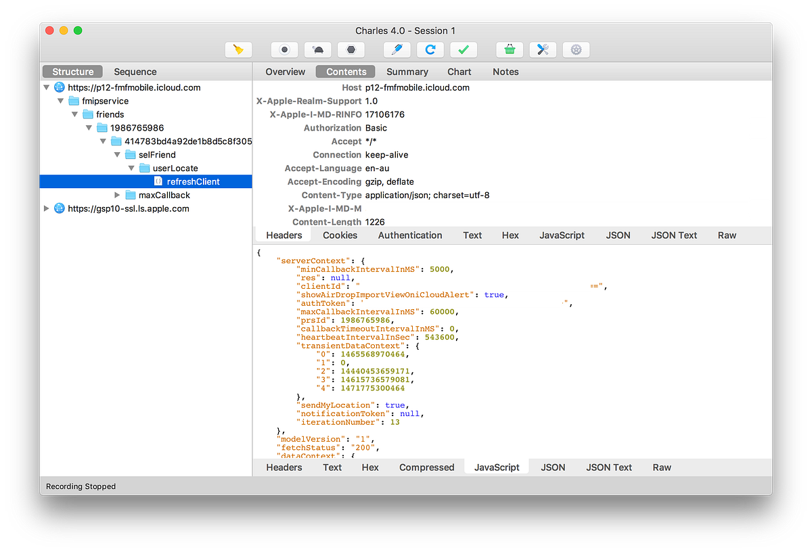812x552 pixels.
Task: Open external tools via the basket icon
Action: (509, 49)
